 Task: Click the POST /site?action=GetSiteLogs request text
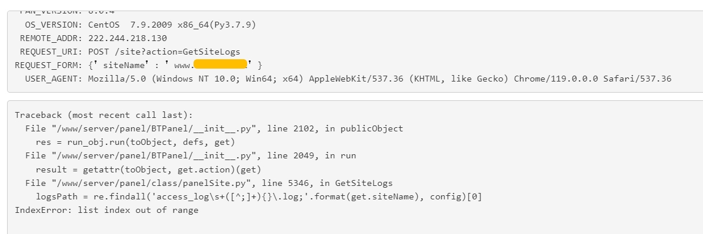(164, 52)
